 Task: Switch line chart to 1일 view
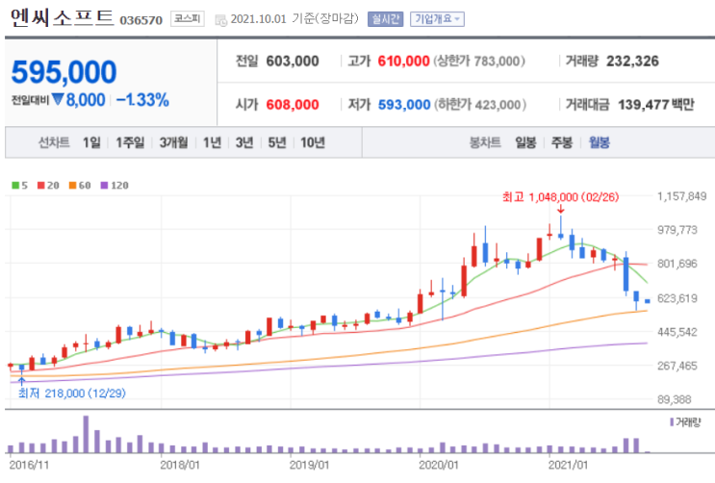[x=91, y=142]
